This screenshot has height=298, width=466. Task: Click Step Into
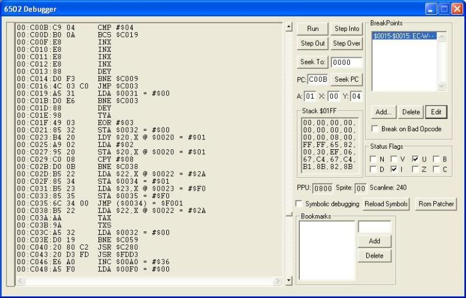pos(346,29)
